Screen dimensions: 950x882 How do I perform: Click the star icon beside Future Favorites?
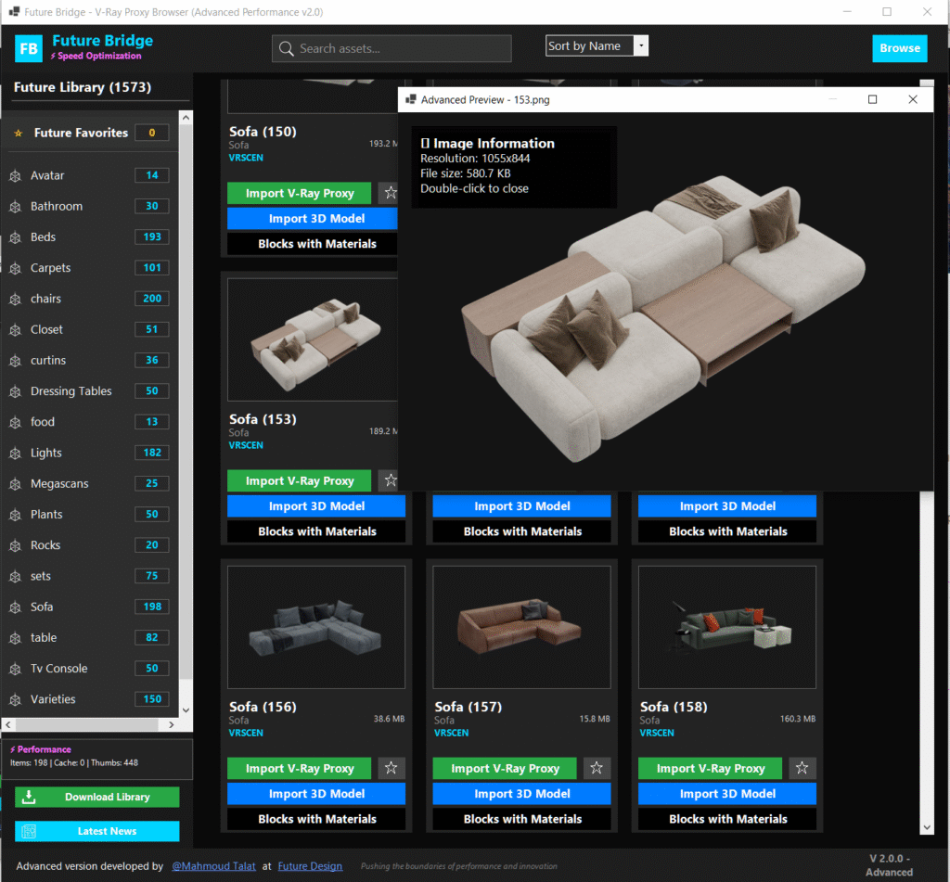(x=18, y=134)
